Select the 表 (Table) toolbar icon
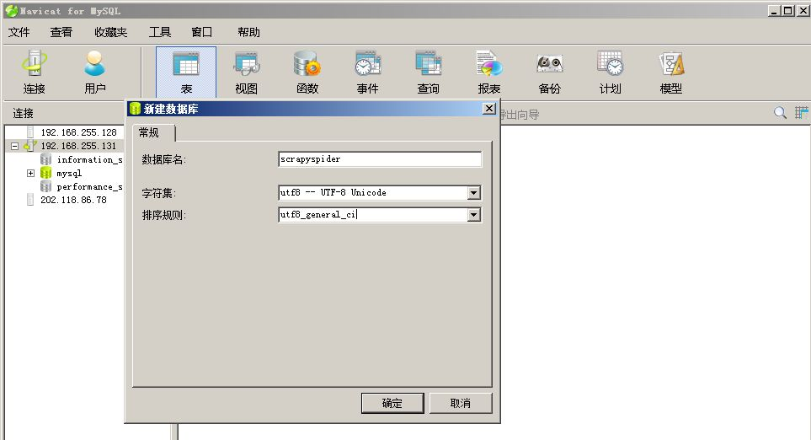 [x=186, y=72]
